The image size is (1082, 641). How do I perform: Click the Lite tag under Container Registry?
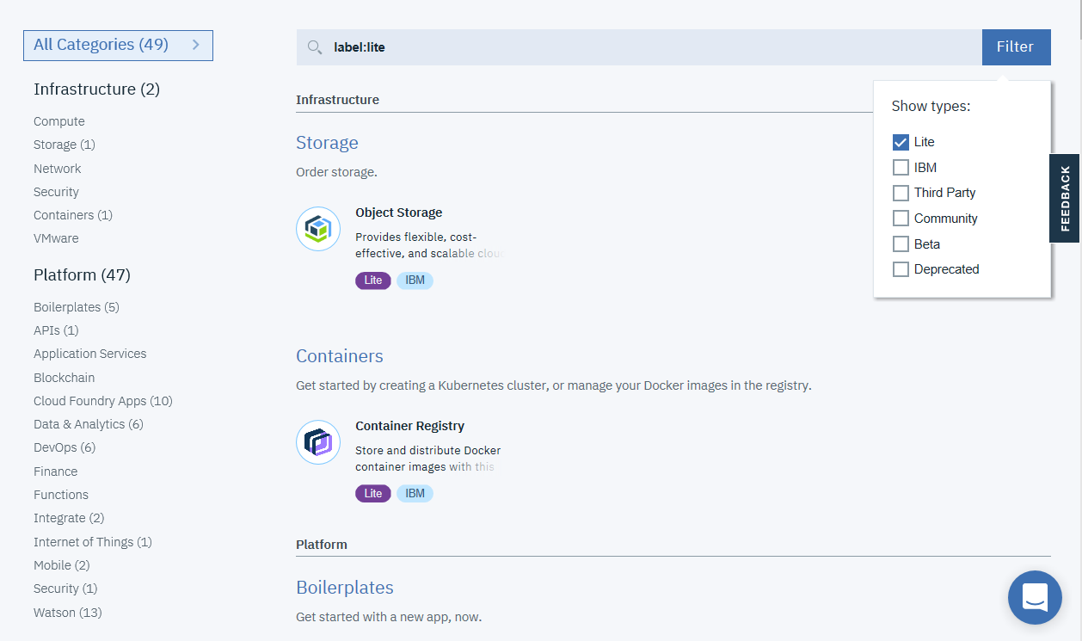pos(373,493)
